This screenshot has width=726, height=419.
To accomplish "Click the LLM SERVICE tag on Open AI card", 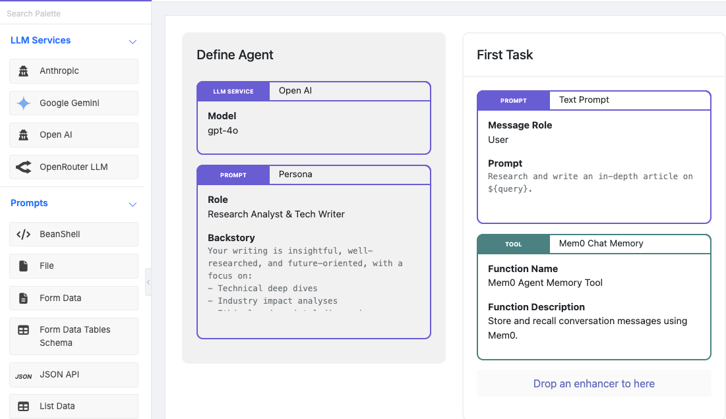I will tap(233, 92).
